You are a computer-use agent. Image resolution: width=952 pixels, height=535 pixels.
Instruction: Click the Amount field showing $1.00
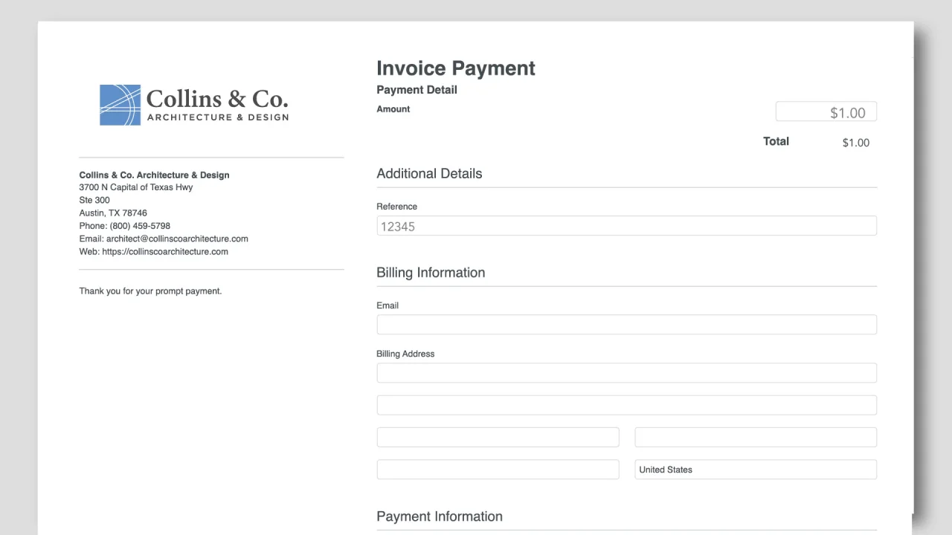[826, 111]
